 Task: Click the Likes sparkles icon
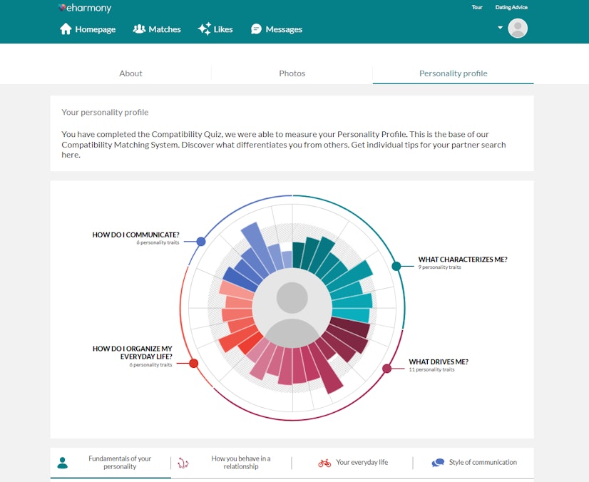click(206, 29)
